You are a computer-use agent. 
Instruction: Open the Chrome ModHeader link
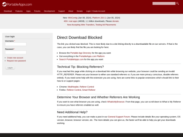tap(73, 87)
